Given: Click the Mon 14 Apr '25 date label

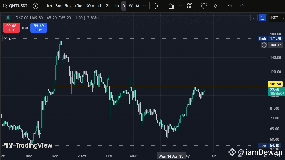Looking at the screenshot, I should [x=171, y=156].
